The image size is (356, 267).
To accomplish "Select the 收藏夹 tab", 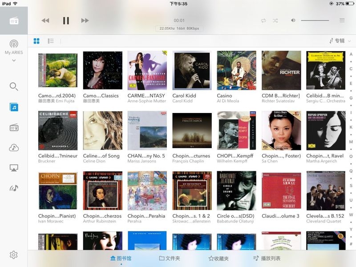I will pyautogui.click(x=218, y=258).
